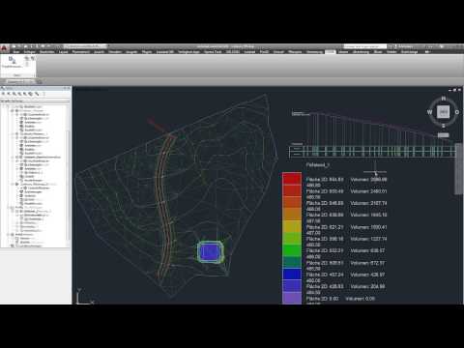Viewport: 464px width, 348px height.
Task: Click the legend row with Volumen: 0.00
Action: tap(340, 299)
